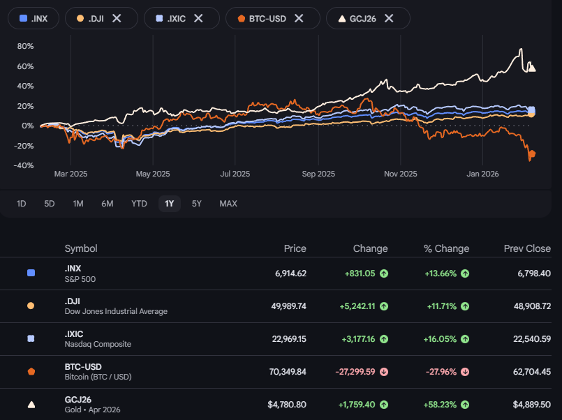This screenshot has height=420, width=562.
Task: Click the blue square icon beside .INX row
Action: (31, 273)
